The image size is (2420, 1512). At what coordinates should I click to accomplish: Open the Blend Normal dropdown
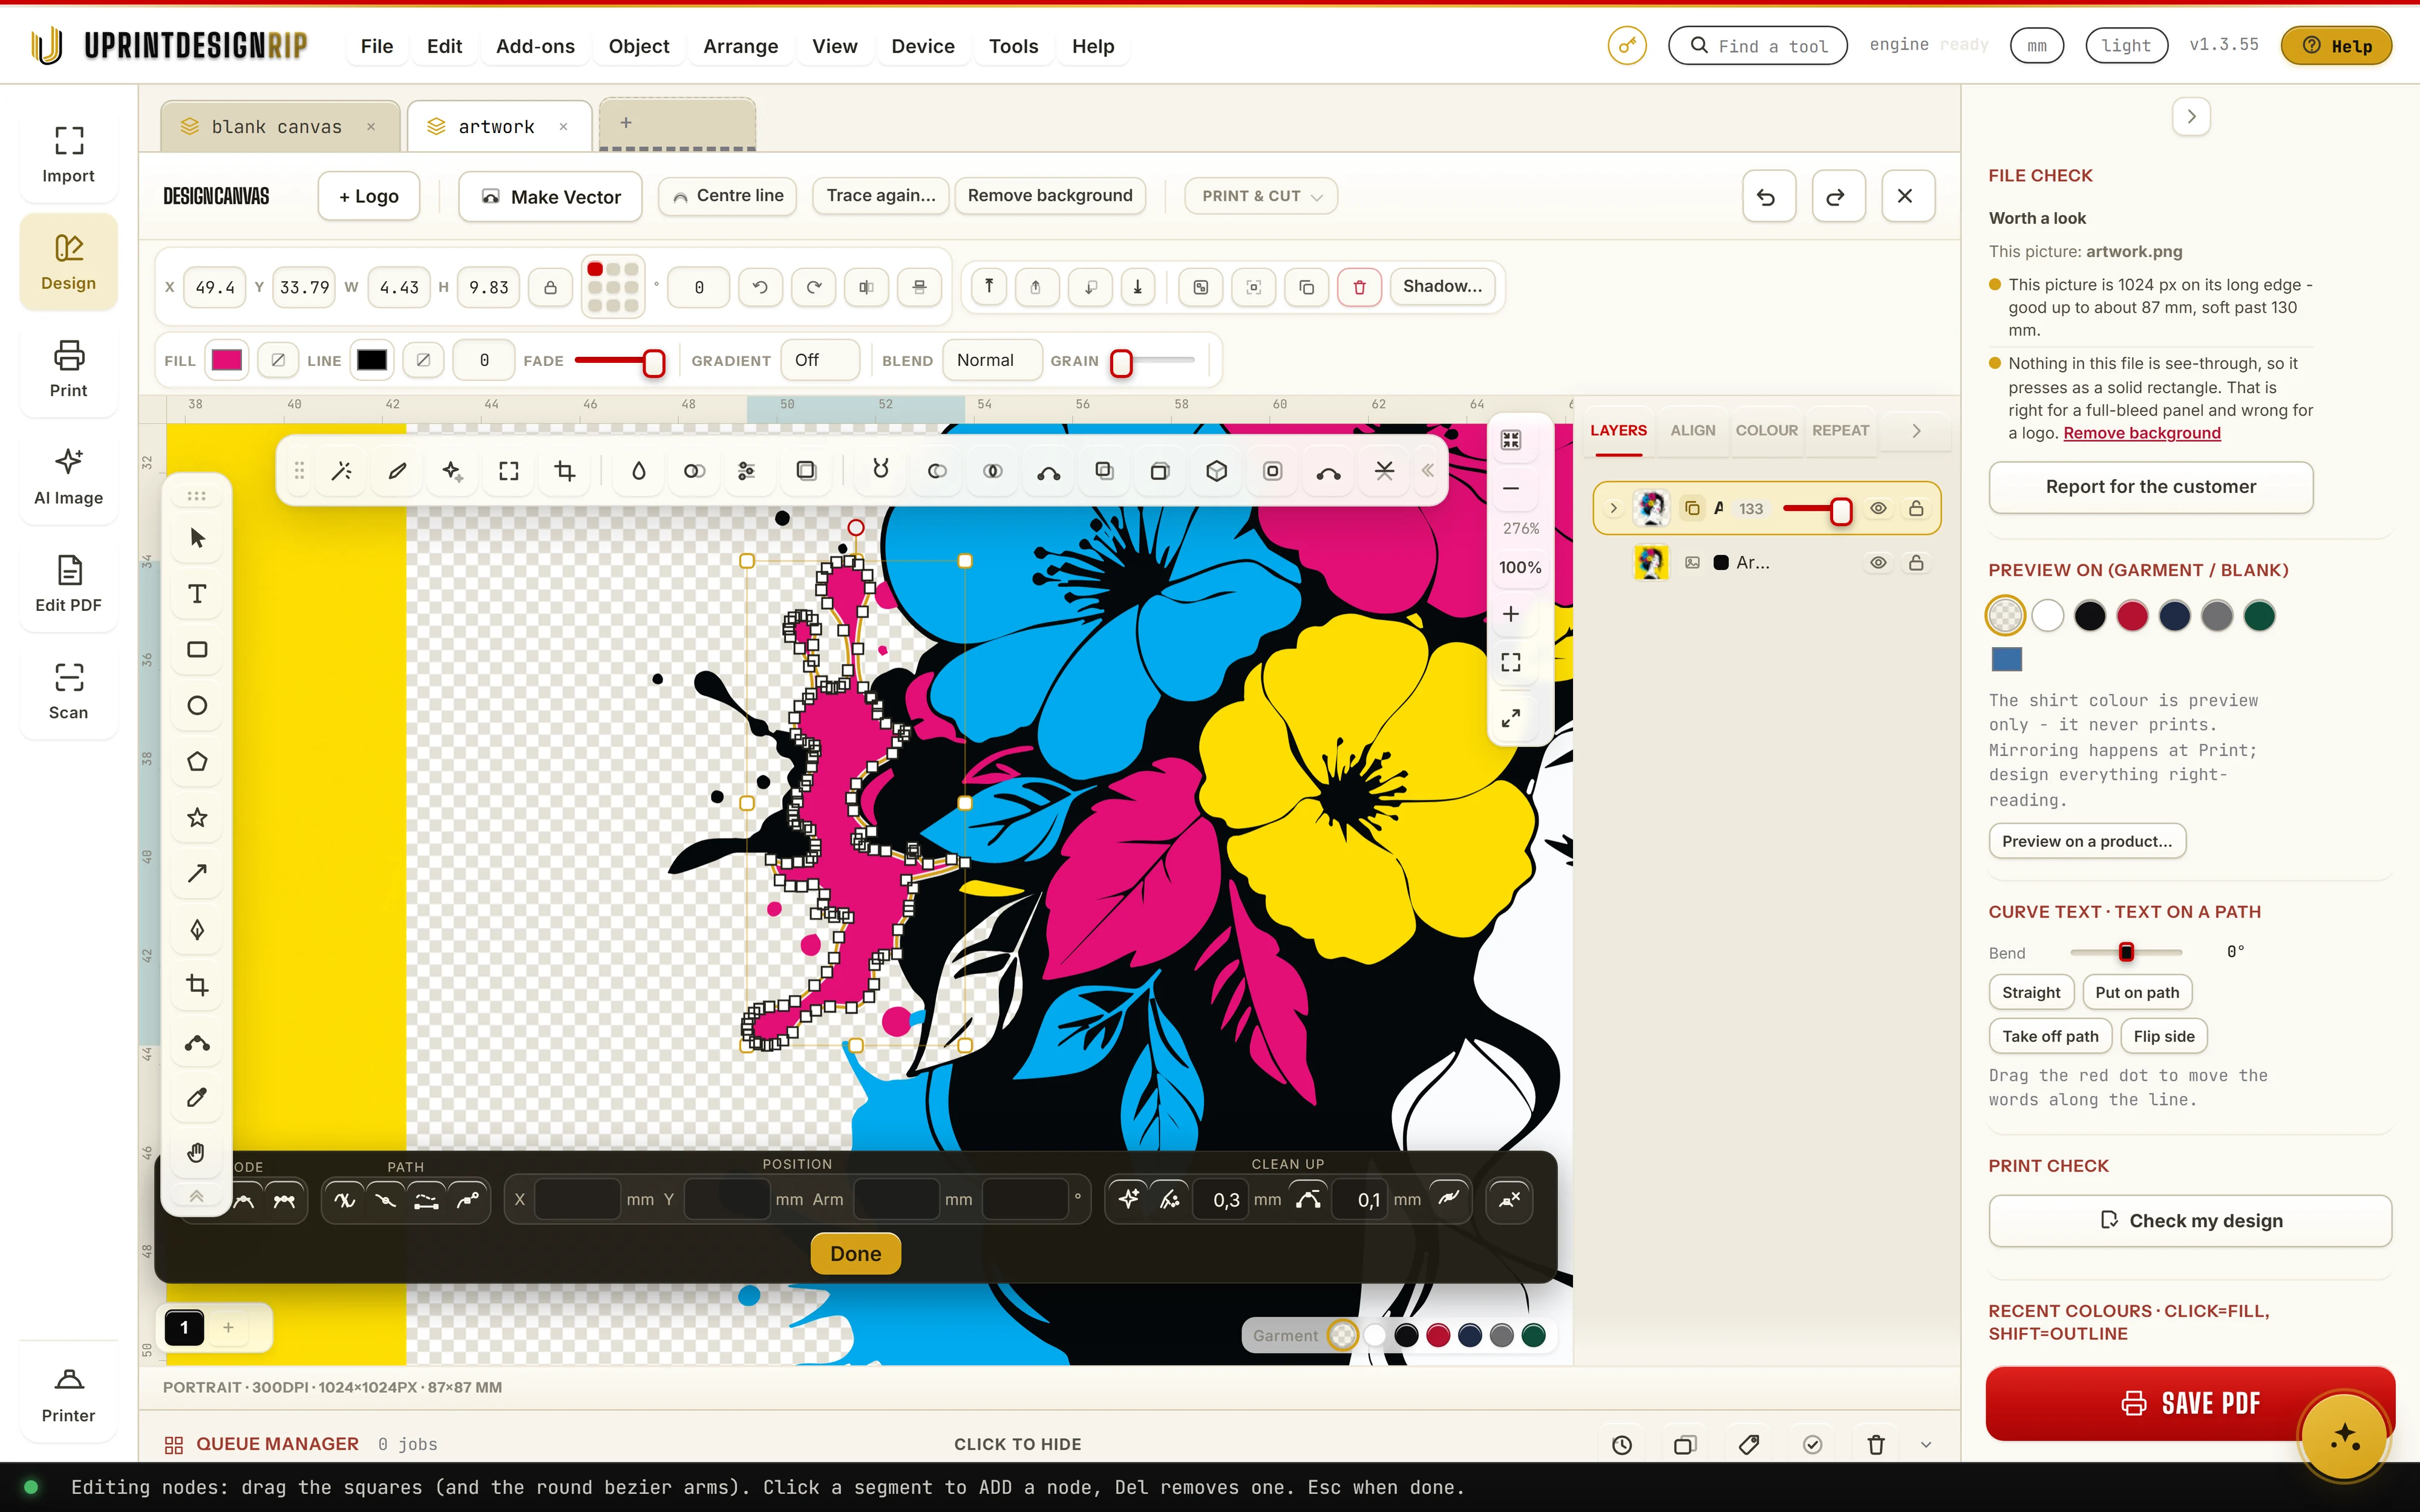[x=991, y=360]
